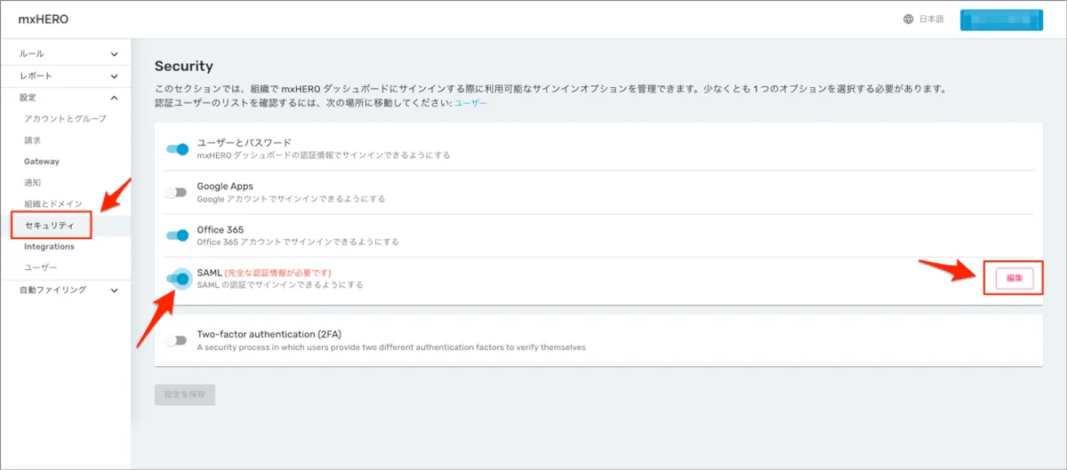The height and width of the screenshot is (470, 1067).
Task: Click Google アカウントでサインイン description text
Action: click(x=291, y=199)
